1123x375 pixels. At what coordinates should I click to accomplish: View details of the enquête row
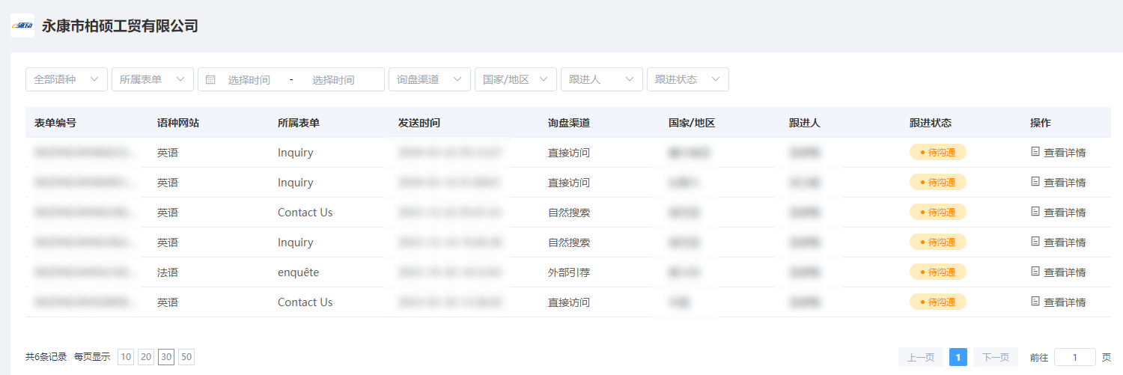point(1059,272)
